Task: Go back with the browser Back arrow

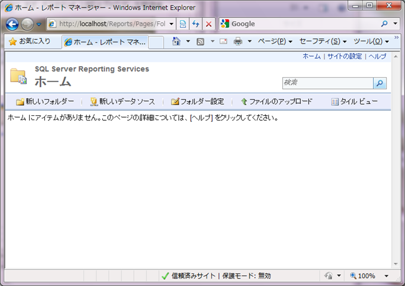Action: coord(12,24)
